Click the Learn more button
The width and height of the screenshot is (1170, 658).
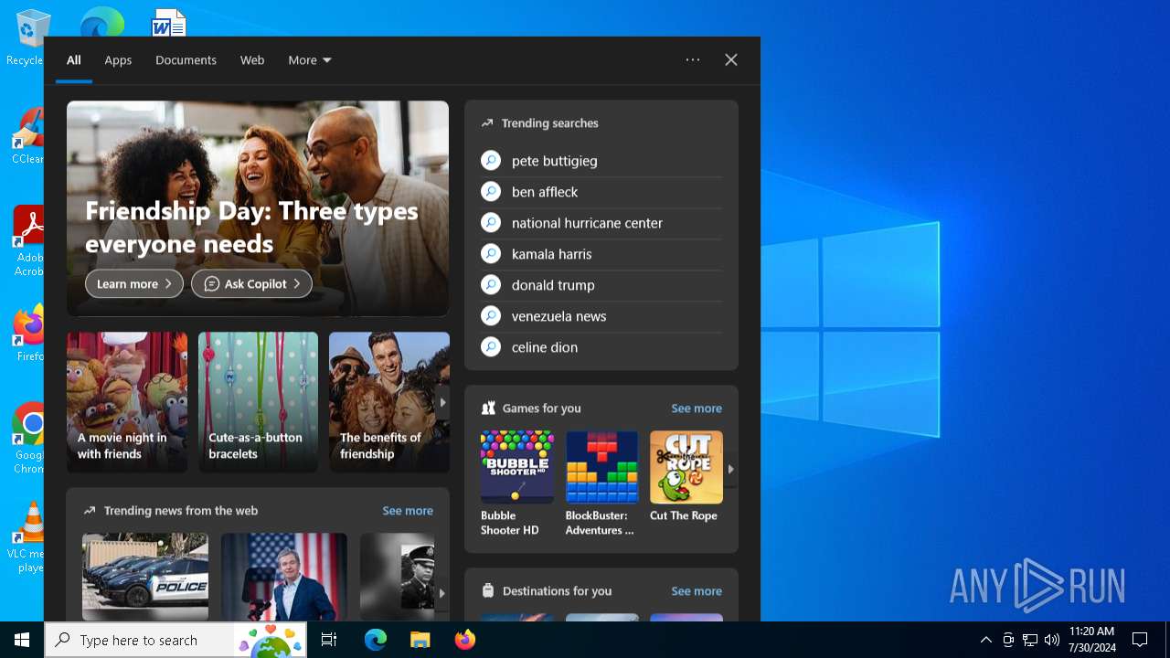134,284
